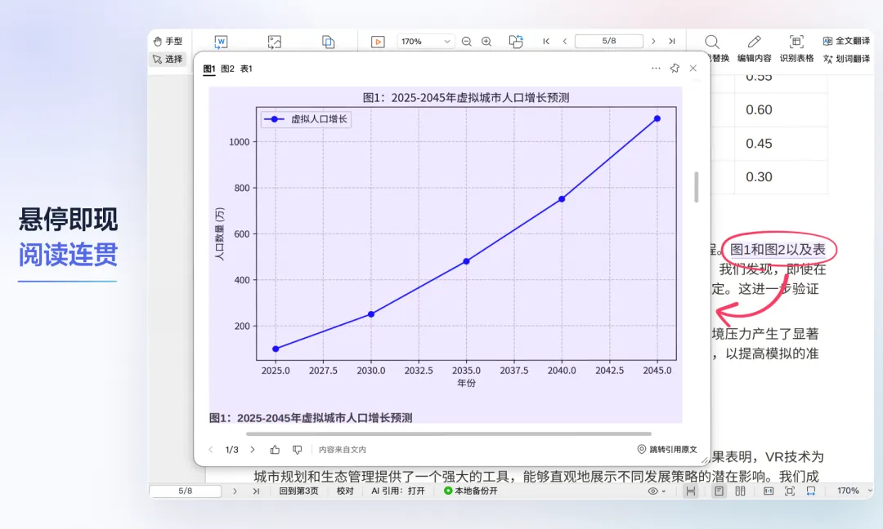
Task: Click 划词翻译 word selection translation
Action: (x=846, y=59)
